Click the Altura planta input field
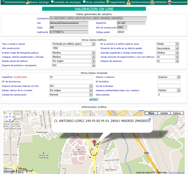The width and height of the screenshot is (188, 174). (x=169, y=95)
